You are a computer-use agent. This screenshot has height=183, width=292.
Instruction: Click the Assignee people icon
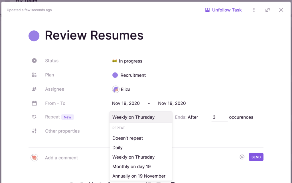pyautogui.click(x=34, y=89)
